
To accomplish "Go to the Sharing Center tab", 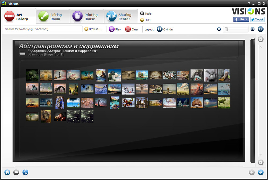I will pyautogui.click(x=121, y=17).
